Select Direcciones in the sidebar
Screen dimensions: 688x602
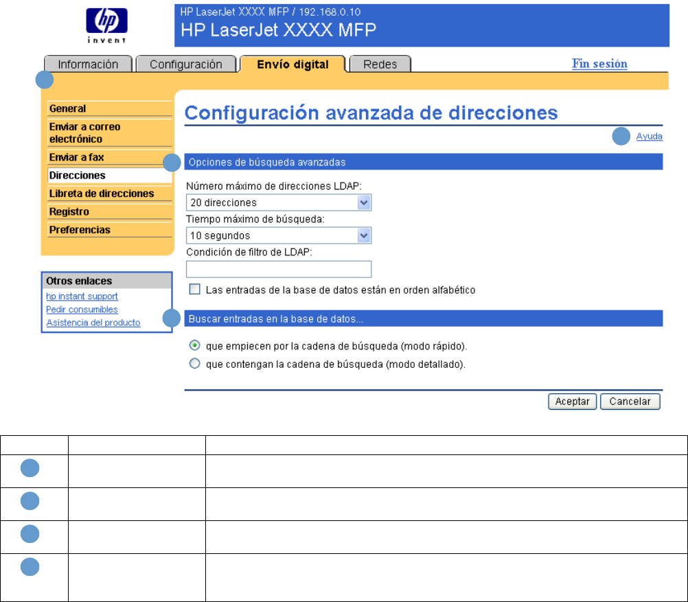pyautogui.click(x=110, y=175)
